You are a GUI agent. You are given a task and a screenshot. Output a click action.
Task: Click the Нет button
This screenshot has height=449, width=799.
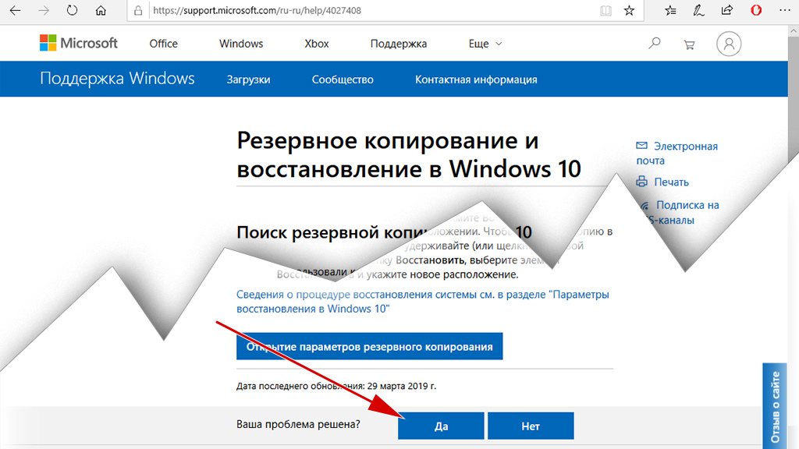coord(531,426)
